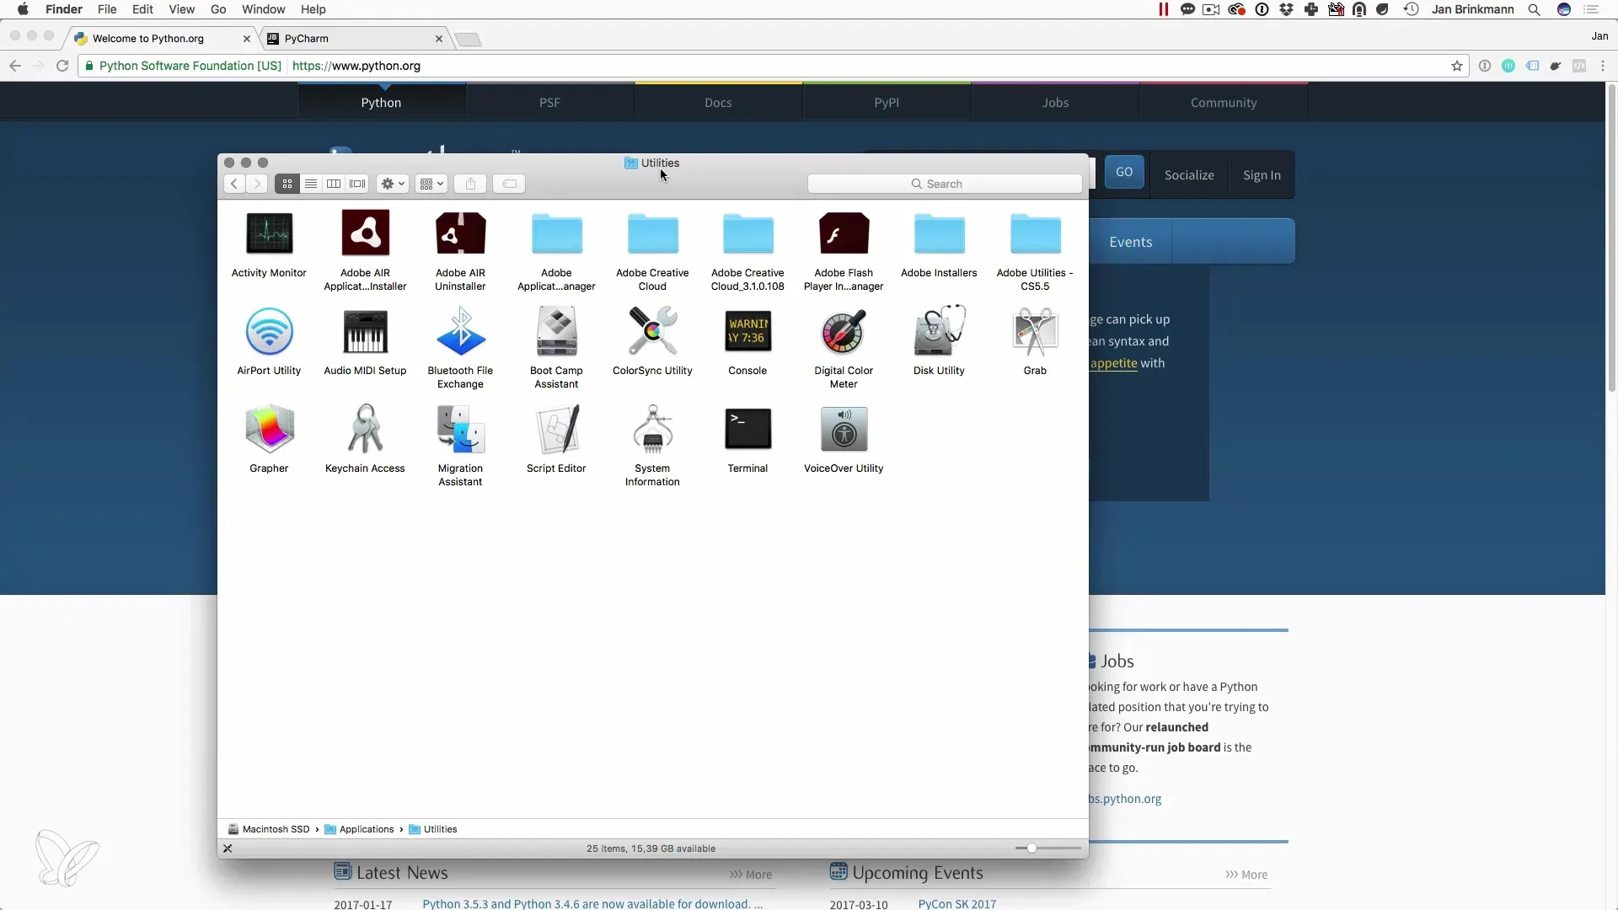Open the Adobe Creative Cloud folder

(652, 233)
